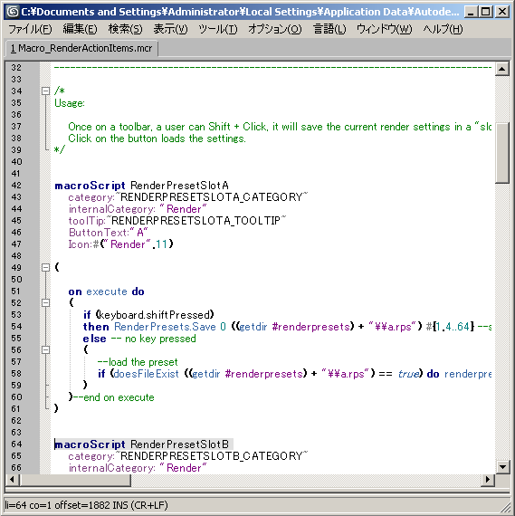
Task: Click the vertical scrollbar down arrow
Action: point(501,466)
